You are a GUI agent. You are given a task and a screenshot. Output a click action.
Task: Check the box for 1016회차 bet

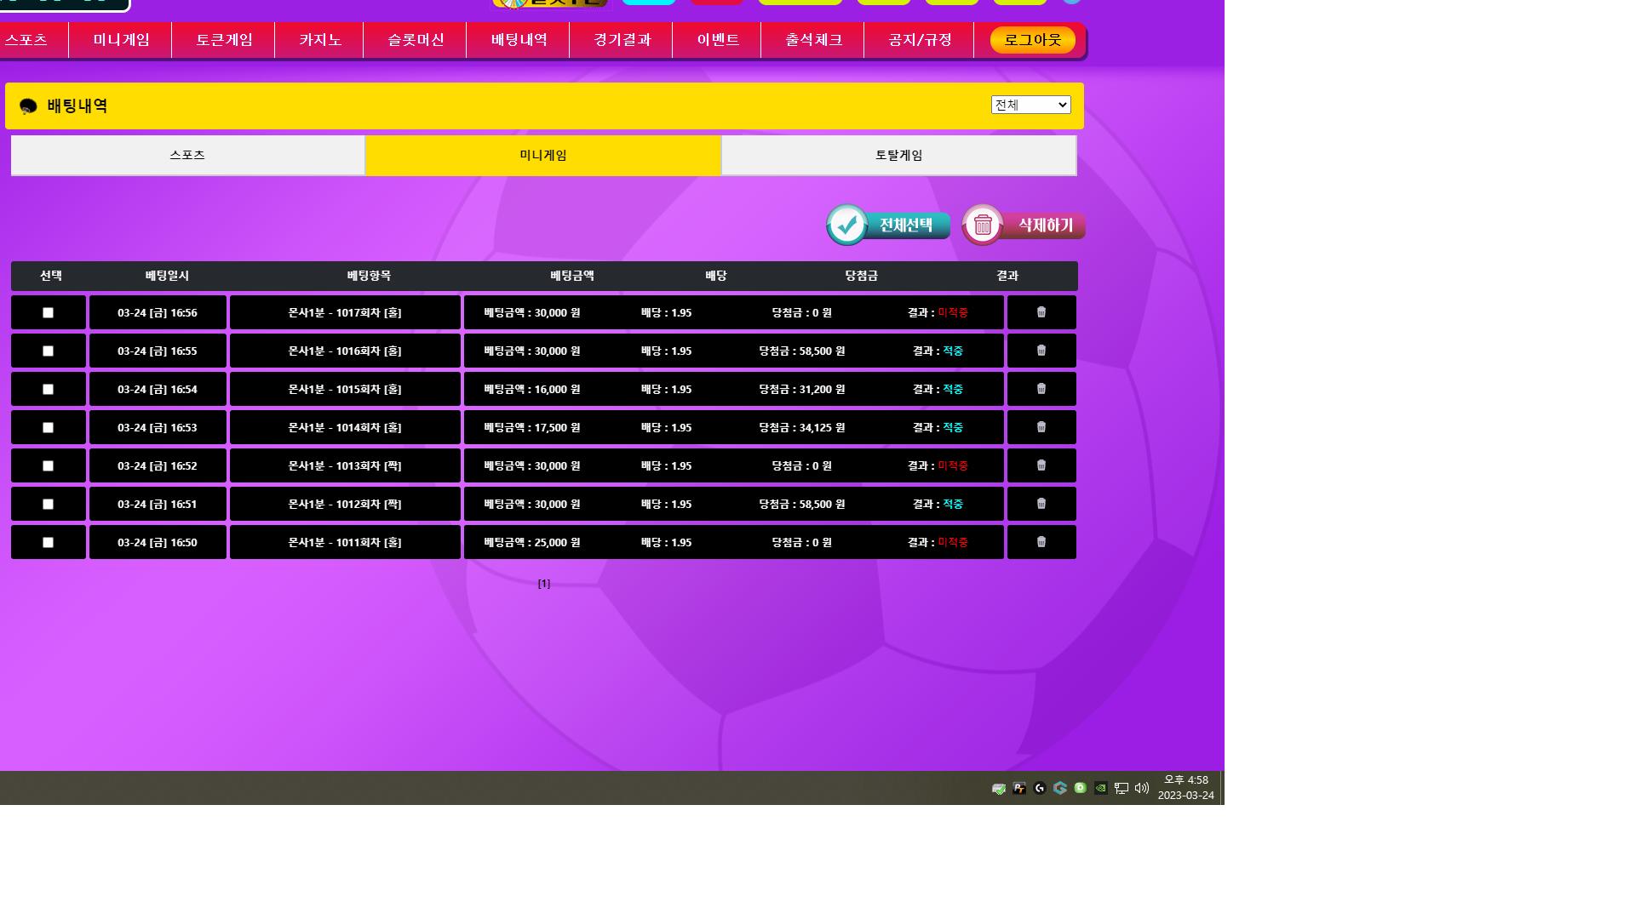(49, 351)
